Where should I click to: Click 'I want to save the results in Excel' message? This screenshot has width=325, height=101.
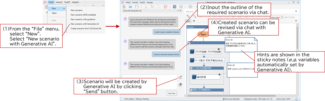[x=166, y=54]
